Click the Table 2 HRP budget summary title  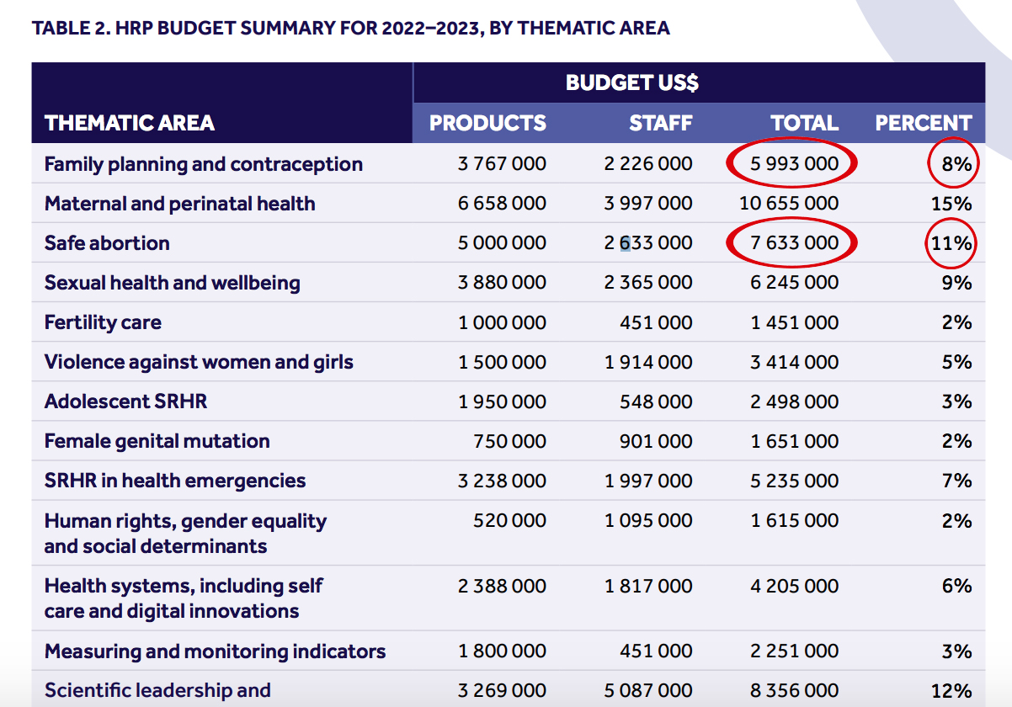click(350, 28)
